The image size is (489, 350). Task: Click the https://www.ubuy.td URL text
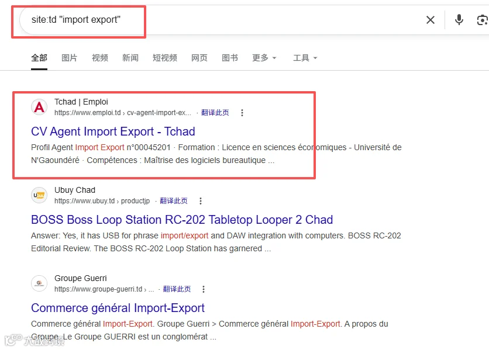click(84, 201)
